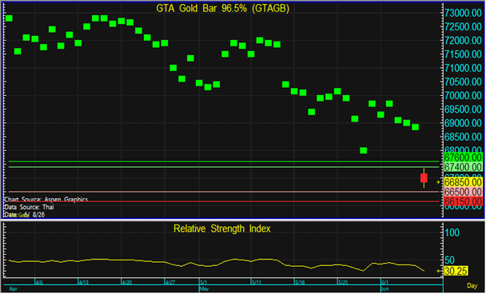Click the 4/6 date marker
Viewport: 486px width, 294px height.
pyautogui.click(x=39, y=283)
